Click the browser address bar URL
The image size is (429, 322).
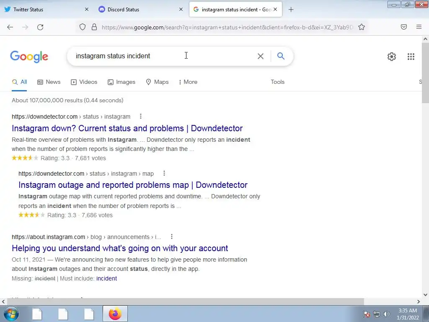click(x=227, y=27)
